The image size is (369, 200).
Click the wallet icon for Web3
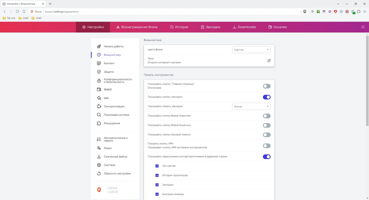pyautogui.click(x=99, y=90)
